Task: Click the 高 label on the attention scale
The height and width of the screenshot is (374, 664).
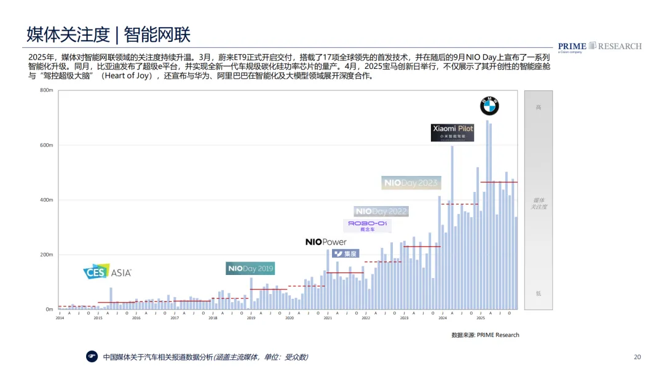Action: (x=538, y=107)
